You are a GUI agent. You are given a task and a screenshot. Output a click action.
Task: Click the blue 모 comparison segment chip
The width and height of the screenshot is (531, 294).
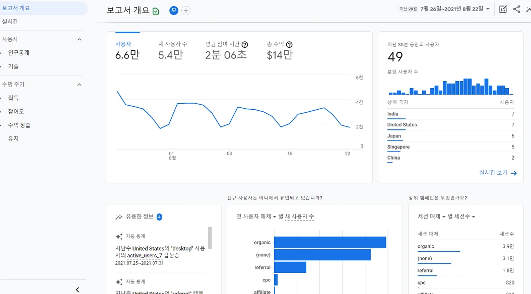click(174, 11)
